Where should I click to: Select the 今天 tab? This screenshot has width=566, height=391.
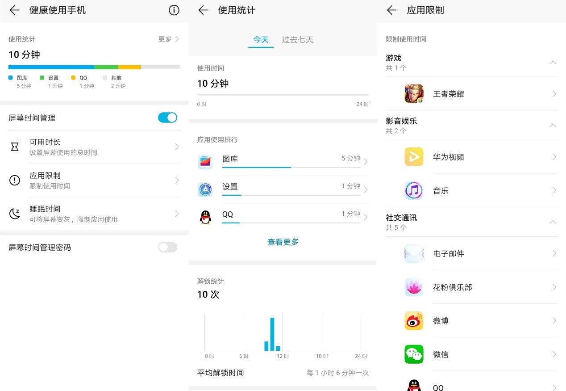pyautogui.click(x=261, y=39)
